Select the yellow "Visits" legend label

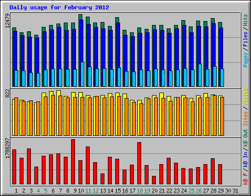(246, 97)
